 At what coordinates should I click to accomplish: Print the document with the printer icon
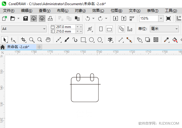tap(50, 18)
